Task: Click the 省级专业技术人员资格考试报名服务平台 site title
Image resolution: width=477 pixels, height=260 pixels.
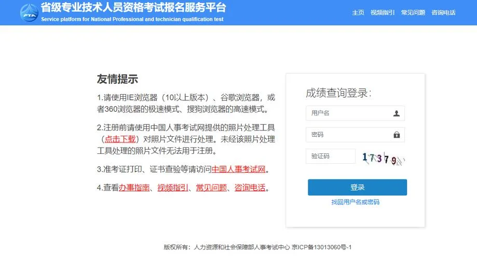Action: click(133, 7)
